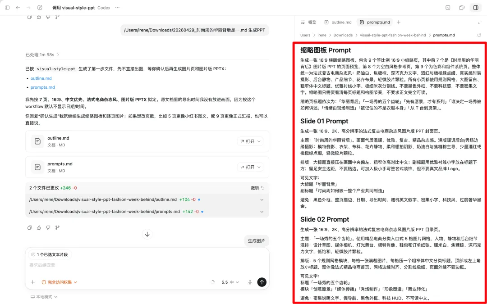Open the 完全访问权限 permission dropdown
Image resolution: width=487 pixels, height=304 pixels.
60,282
